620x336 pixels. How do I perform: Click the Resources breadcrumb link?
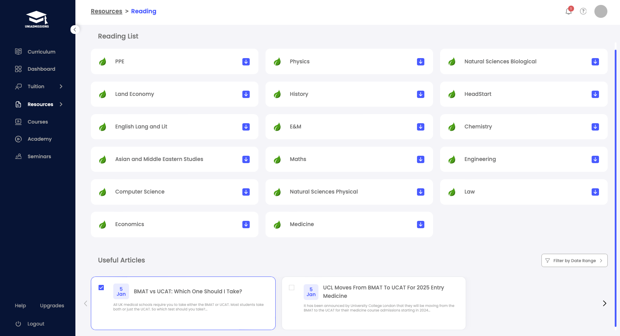[106, 11]
